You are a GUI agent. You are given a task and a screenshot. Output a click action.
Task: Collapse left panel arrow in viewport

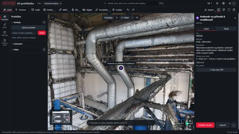(x=52, y=17)
